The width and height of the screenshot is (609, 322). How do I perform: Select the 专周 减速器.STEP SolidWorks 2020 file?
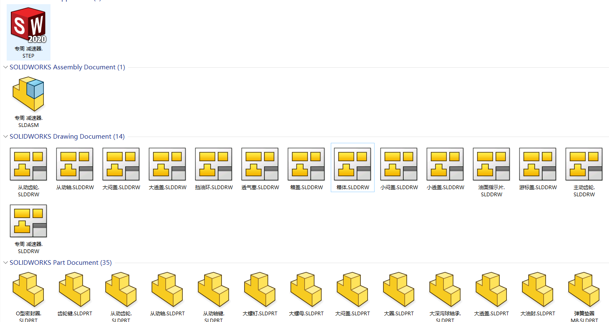(x=28, y=33)
